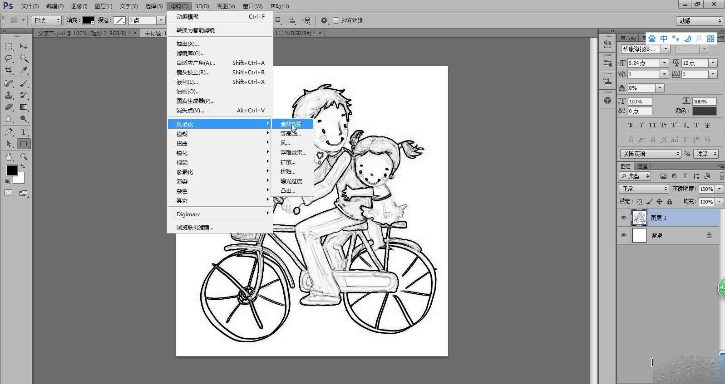Switch to the 通道 panel tab

coord(642,166)
